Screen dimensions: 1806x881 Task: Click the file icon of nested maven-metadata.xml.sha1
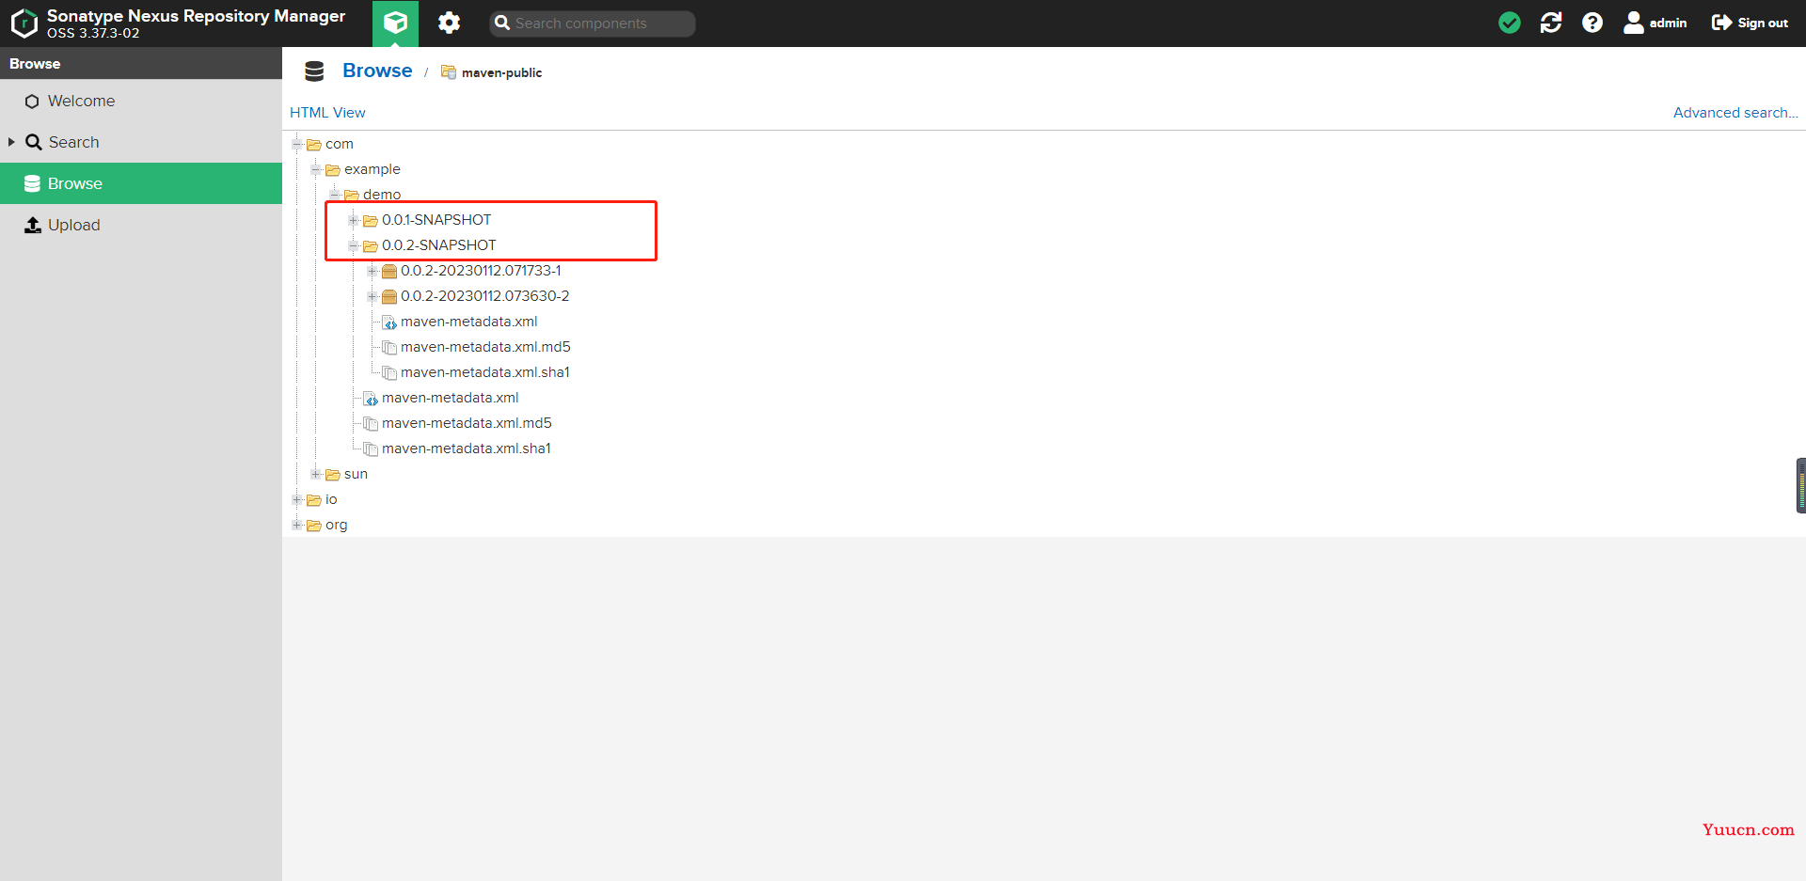pos(389,373)
